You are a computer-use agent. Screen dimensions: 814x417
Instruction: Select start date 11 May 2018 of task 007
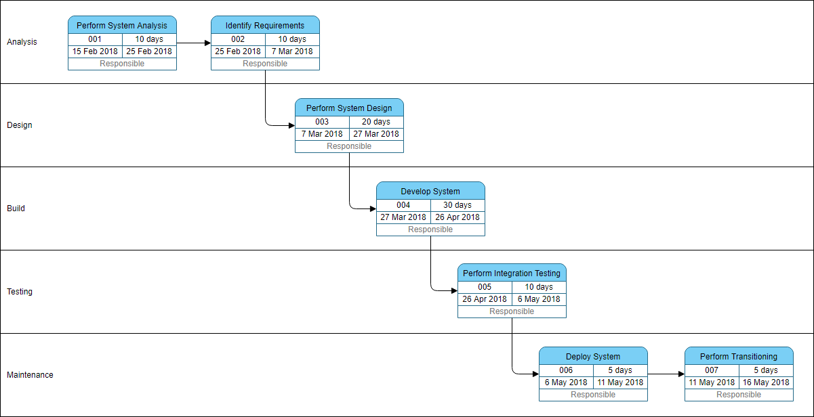click(x=712, y=382)
